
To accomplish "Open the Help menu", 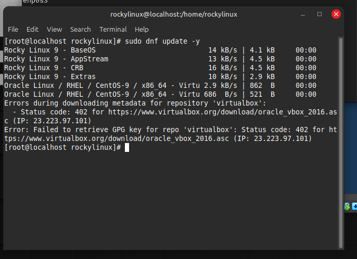I will click(142, 30).
